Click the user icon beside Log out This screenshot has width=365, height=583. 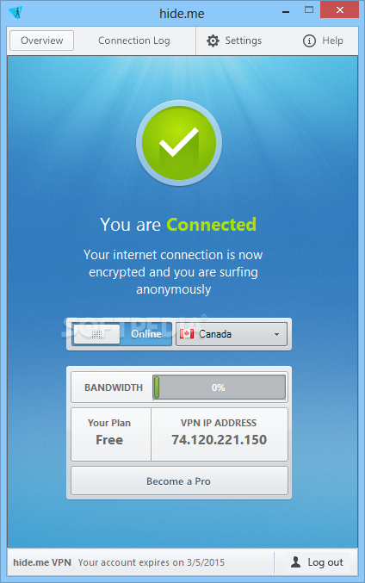[296, 561]
